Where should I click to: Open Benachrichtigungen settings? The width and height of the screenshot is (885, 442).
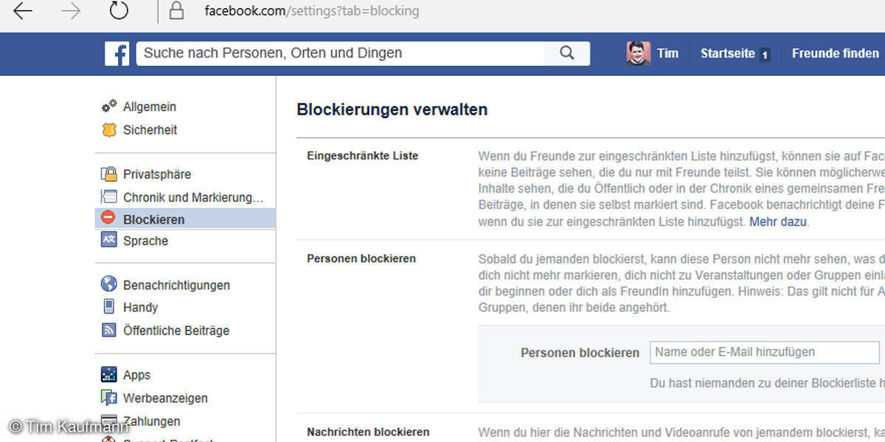pos(176,285)
